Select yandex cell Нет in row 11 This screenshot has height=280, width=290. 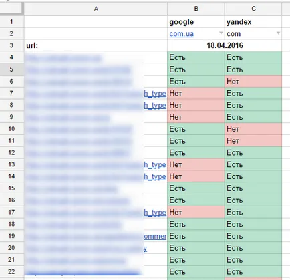tap(253, 141)
